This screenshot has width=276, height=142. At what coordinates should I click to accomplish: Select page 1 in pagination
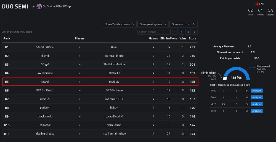[x=181, y=32]
